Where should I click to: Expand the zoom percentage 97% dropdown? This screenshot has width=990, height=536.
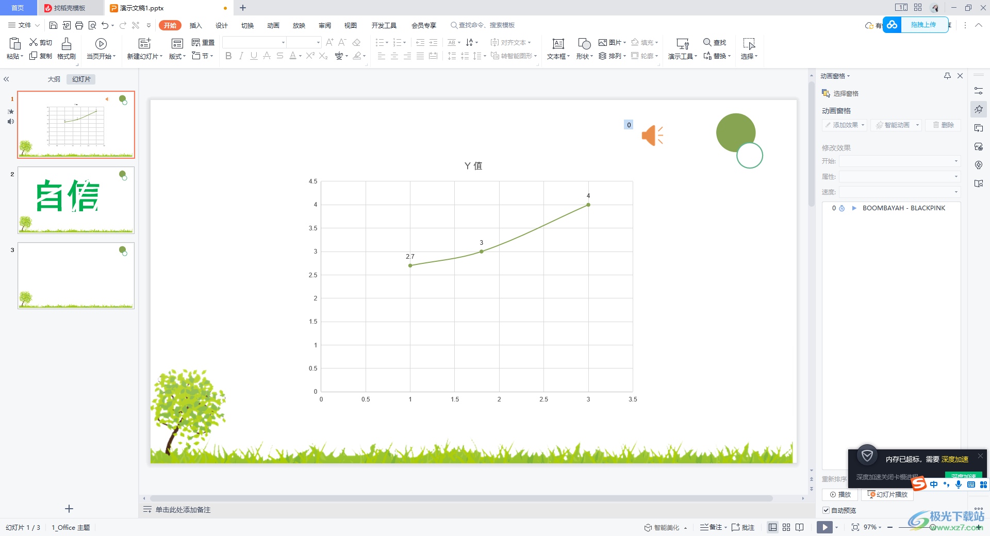pos(880,527)
